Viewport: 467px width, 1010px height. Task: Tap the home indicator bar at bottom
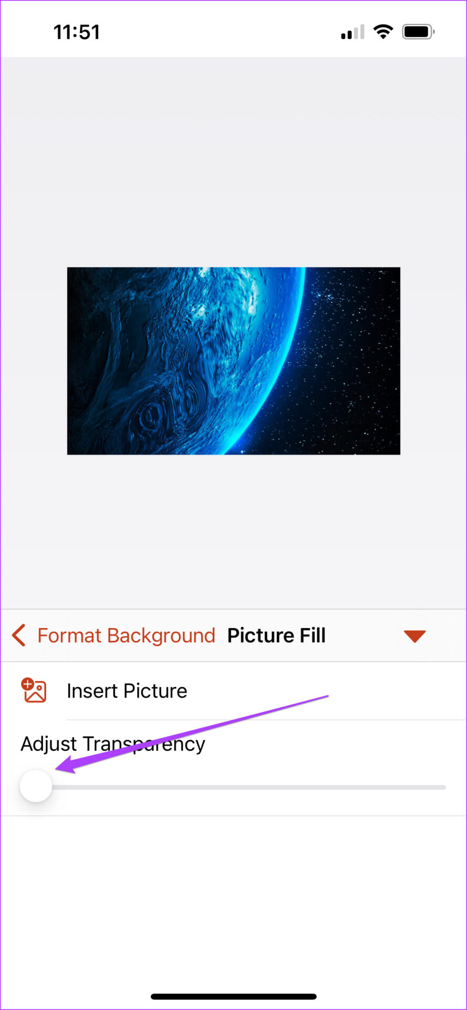(233, 996)
